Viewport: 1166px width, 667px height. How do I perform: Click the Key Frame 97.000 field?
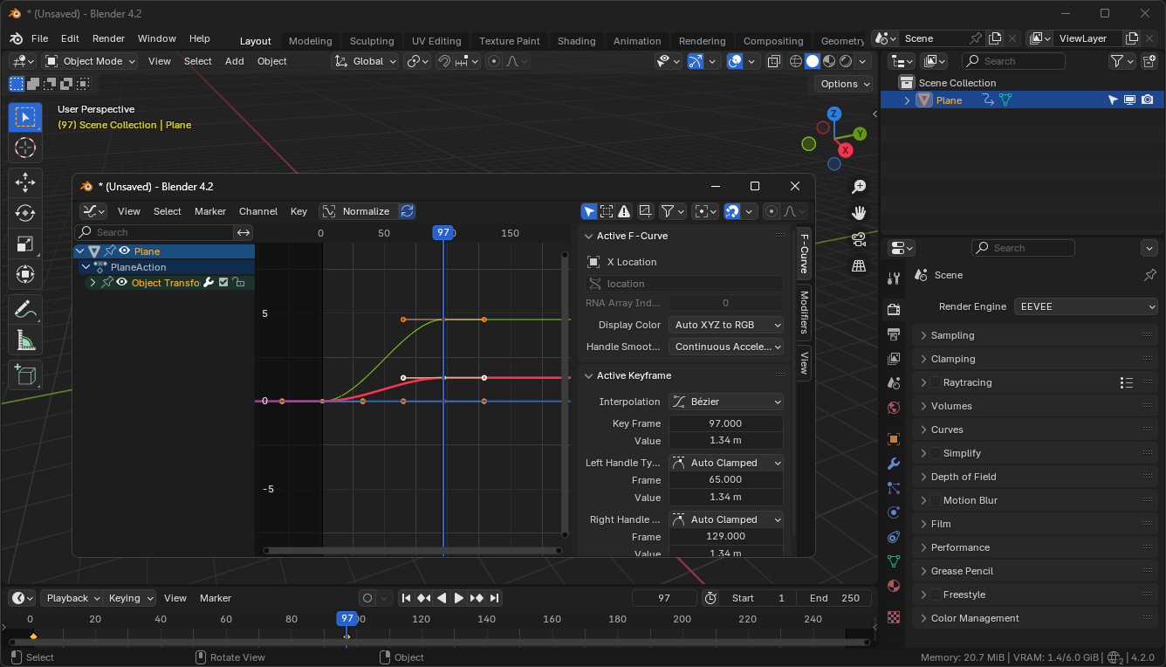pos(726,423)
